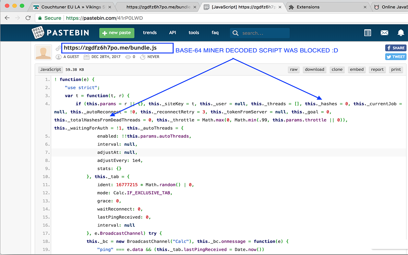The height and width of the screenshot is (255, 408).
Task: Clone this paste
Action: (x=337, y=69)
